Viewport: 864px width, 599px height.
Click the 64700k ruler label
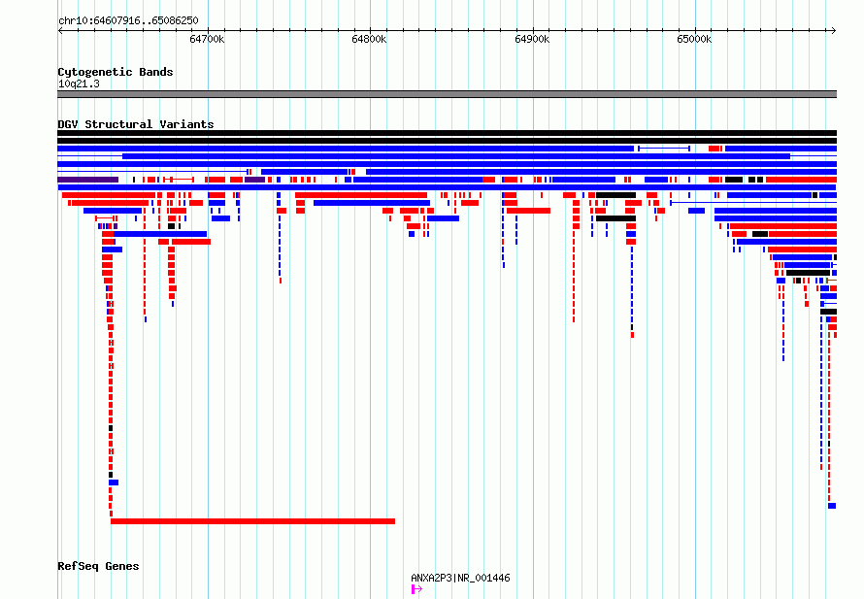(207, 39)
